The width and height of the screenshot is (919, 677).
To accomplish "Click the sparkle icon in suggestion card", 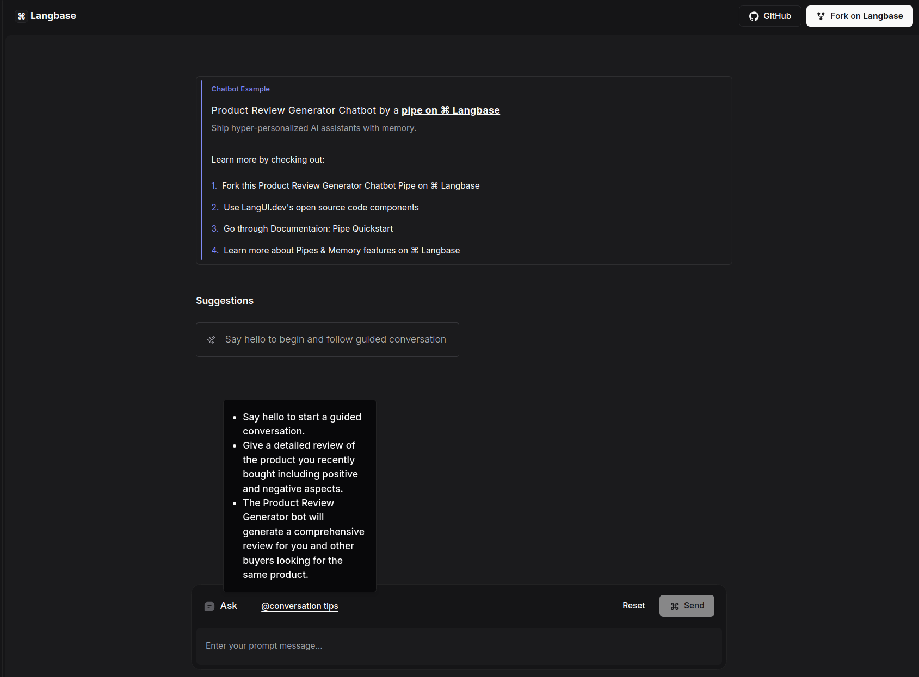I will tap(211, 340).
